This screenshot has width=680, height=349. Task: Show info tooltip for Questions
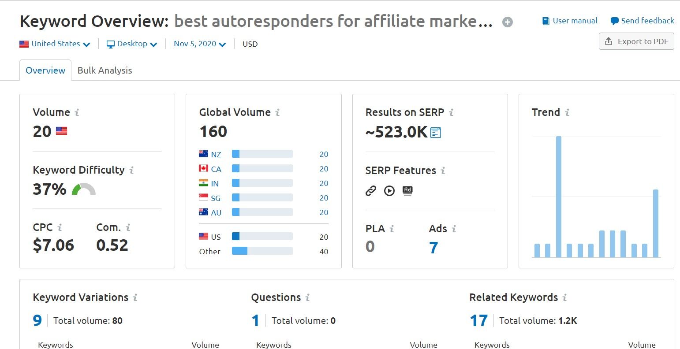[307, 298]
